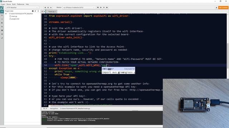This screenshot has width=229, height=128.
Task: Click the third icon right of the device dropdown
Action: (104, 7)
